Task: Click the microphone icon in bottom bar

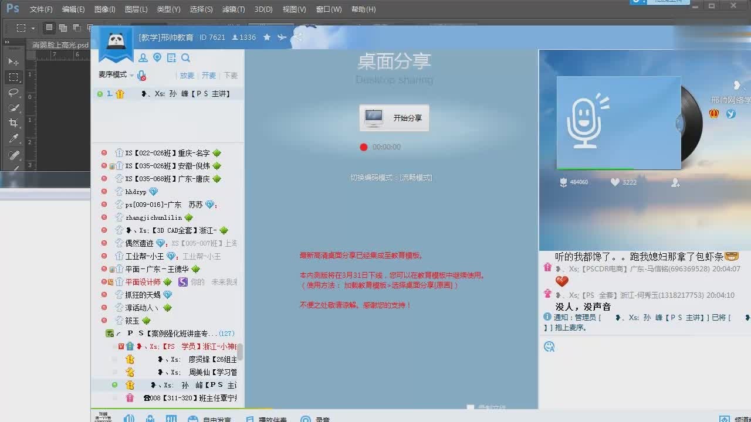Action: (150, 418)
